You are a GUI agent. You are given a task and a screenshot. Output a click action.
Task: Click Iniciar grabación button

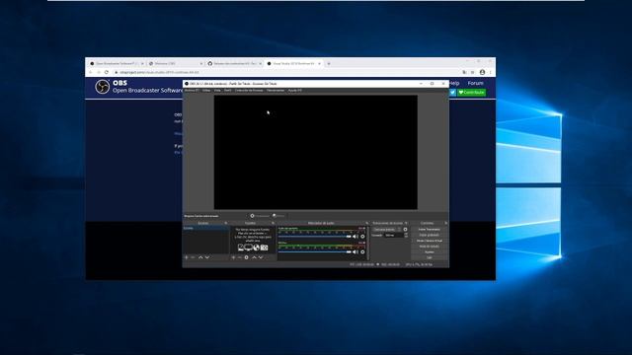point(430,235)
